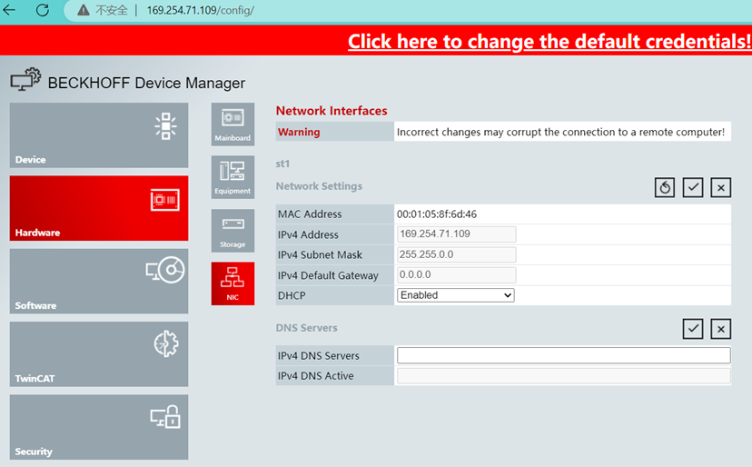Click the 'Incorrect changes may corrupt' warning message
Screen dimensions: 752x467
pyautogui.click(x=560, y=132)
